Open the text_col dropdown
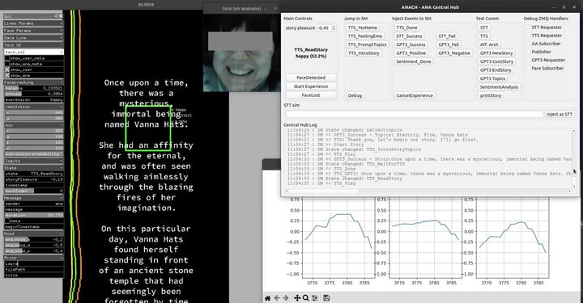Image resolution: width=583 pixels, height=303 pixels. [x=33, y=52]
